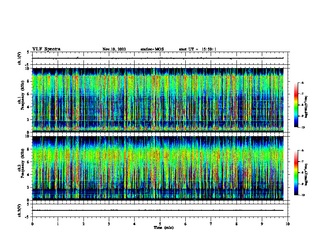Click the time axis tick label "5"
This screenshot has width=324, height=251.
(160, 224)
